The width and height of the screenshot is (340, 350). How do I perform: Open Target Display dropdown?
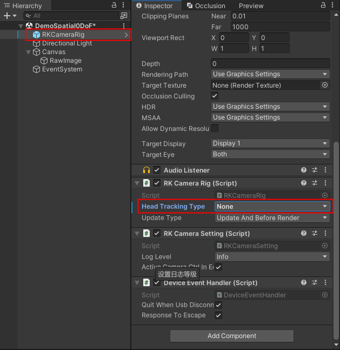point(270,143)
